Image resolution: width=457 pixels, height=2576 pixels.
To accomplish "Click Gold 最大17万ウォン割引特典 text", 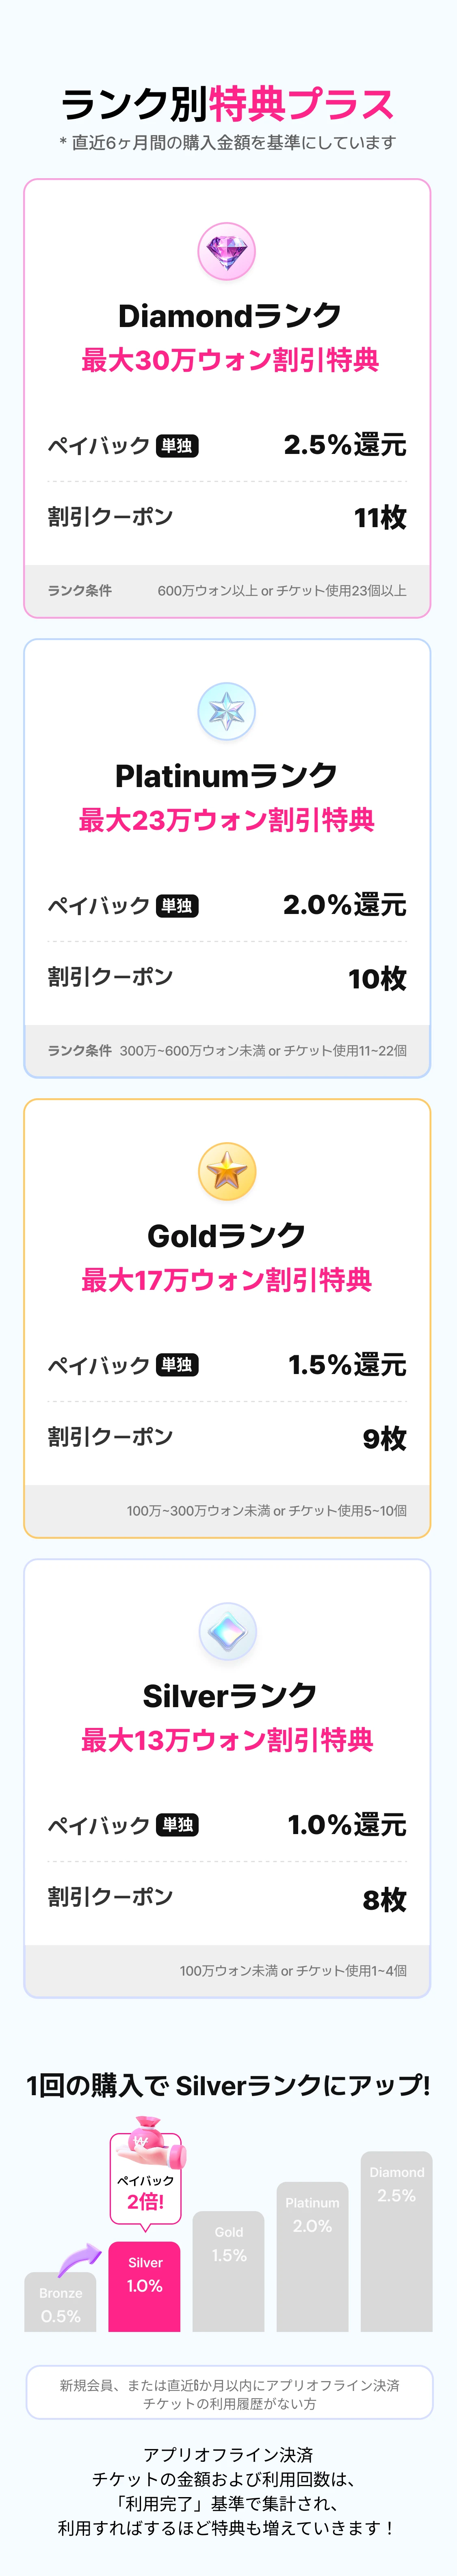I will 227,1280.
